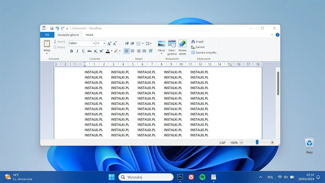This screenshot has height=183, width=325.
Task: Start bulleted list with list icon
Action: coord(138,43)
